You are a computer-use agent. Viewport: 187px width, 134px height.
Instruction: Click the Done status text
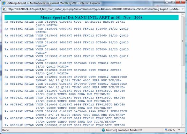(x=5, y=130)
